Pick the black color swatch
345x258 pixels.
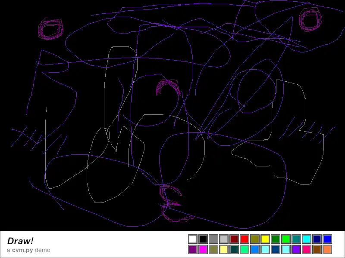click(x=203, y=239)
